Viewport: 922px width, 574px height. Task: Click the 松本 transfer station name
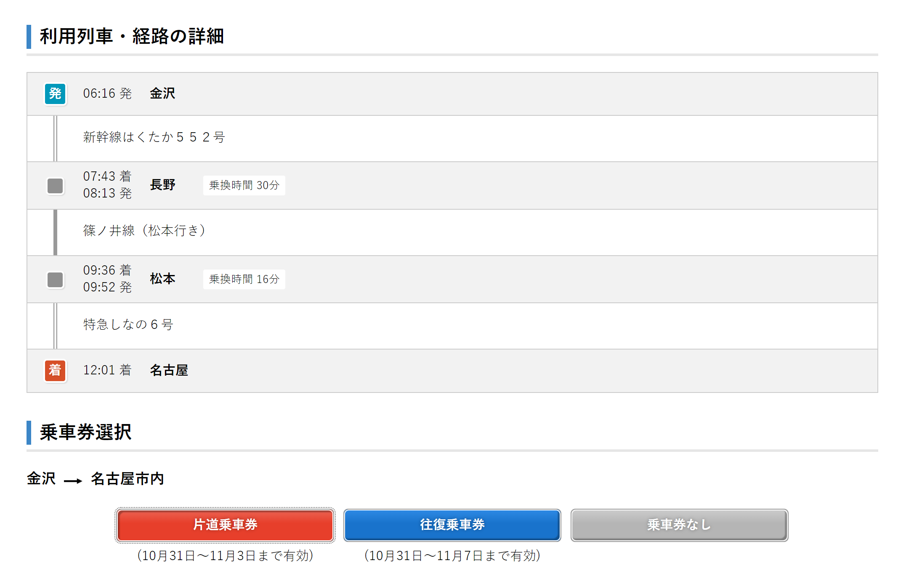click(x=162, y=279)
